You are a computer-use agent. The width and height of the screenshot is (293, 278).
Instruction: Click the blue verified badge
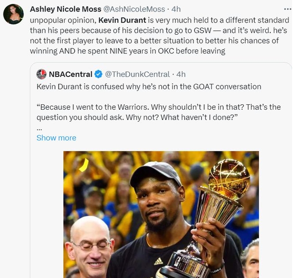coord(98,74)
